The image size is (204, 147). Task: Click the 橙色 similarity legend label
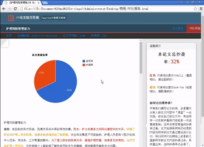153,87
